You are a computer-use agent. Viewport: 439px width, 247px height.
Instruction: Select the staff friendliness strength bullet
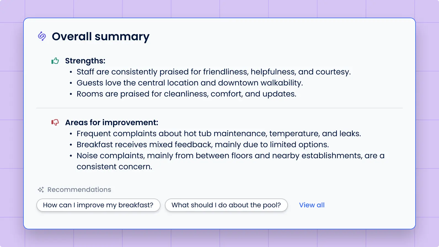tap(213, 72)
